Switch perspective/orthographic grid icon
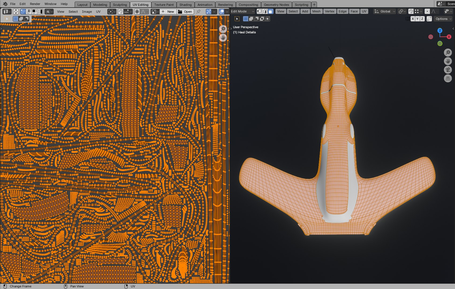455x289 pixels. [448, 78]
